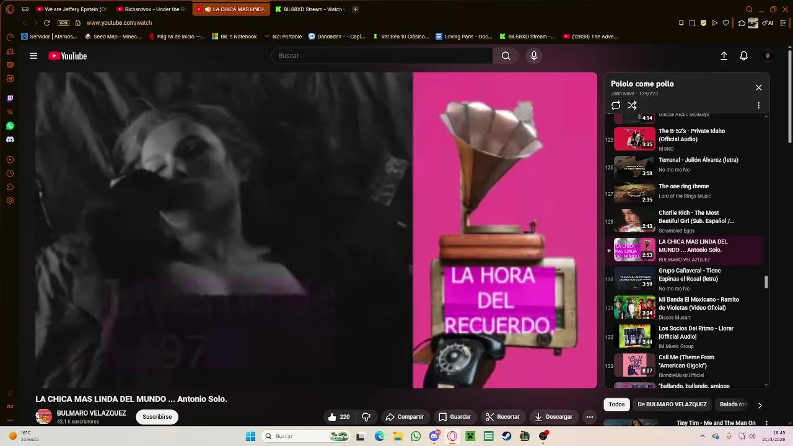Screen dimensions: 793x446
Task: Open Servidor | Aternos bookmark
Action: (x=49, y=37)
